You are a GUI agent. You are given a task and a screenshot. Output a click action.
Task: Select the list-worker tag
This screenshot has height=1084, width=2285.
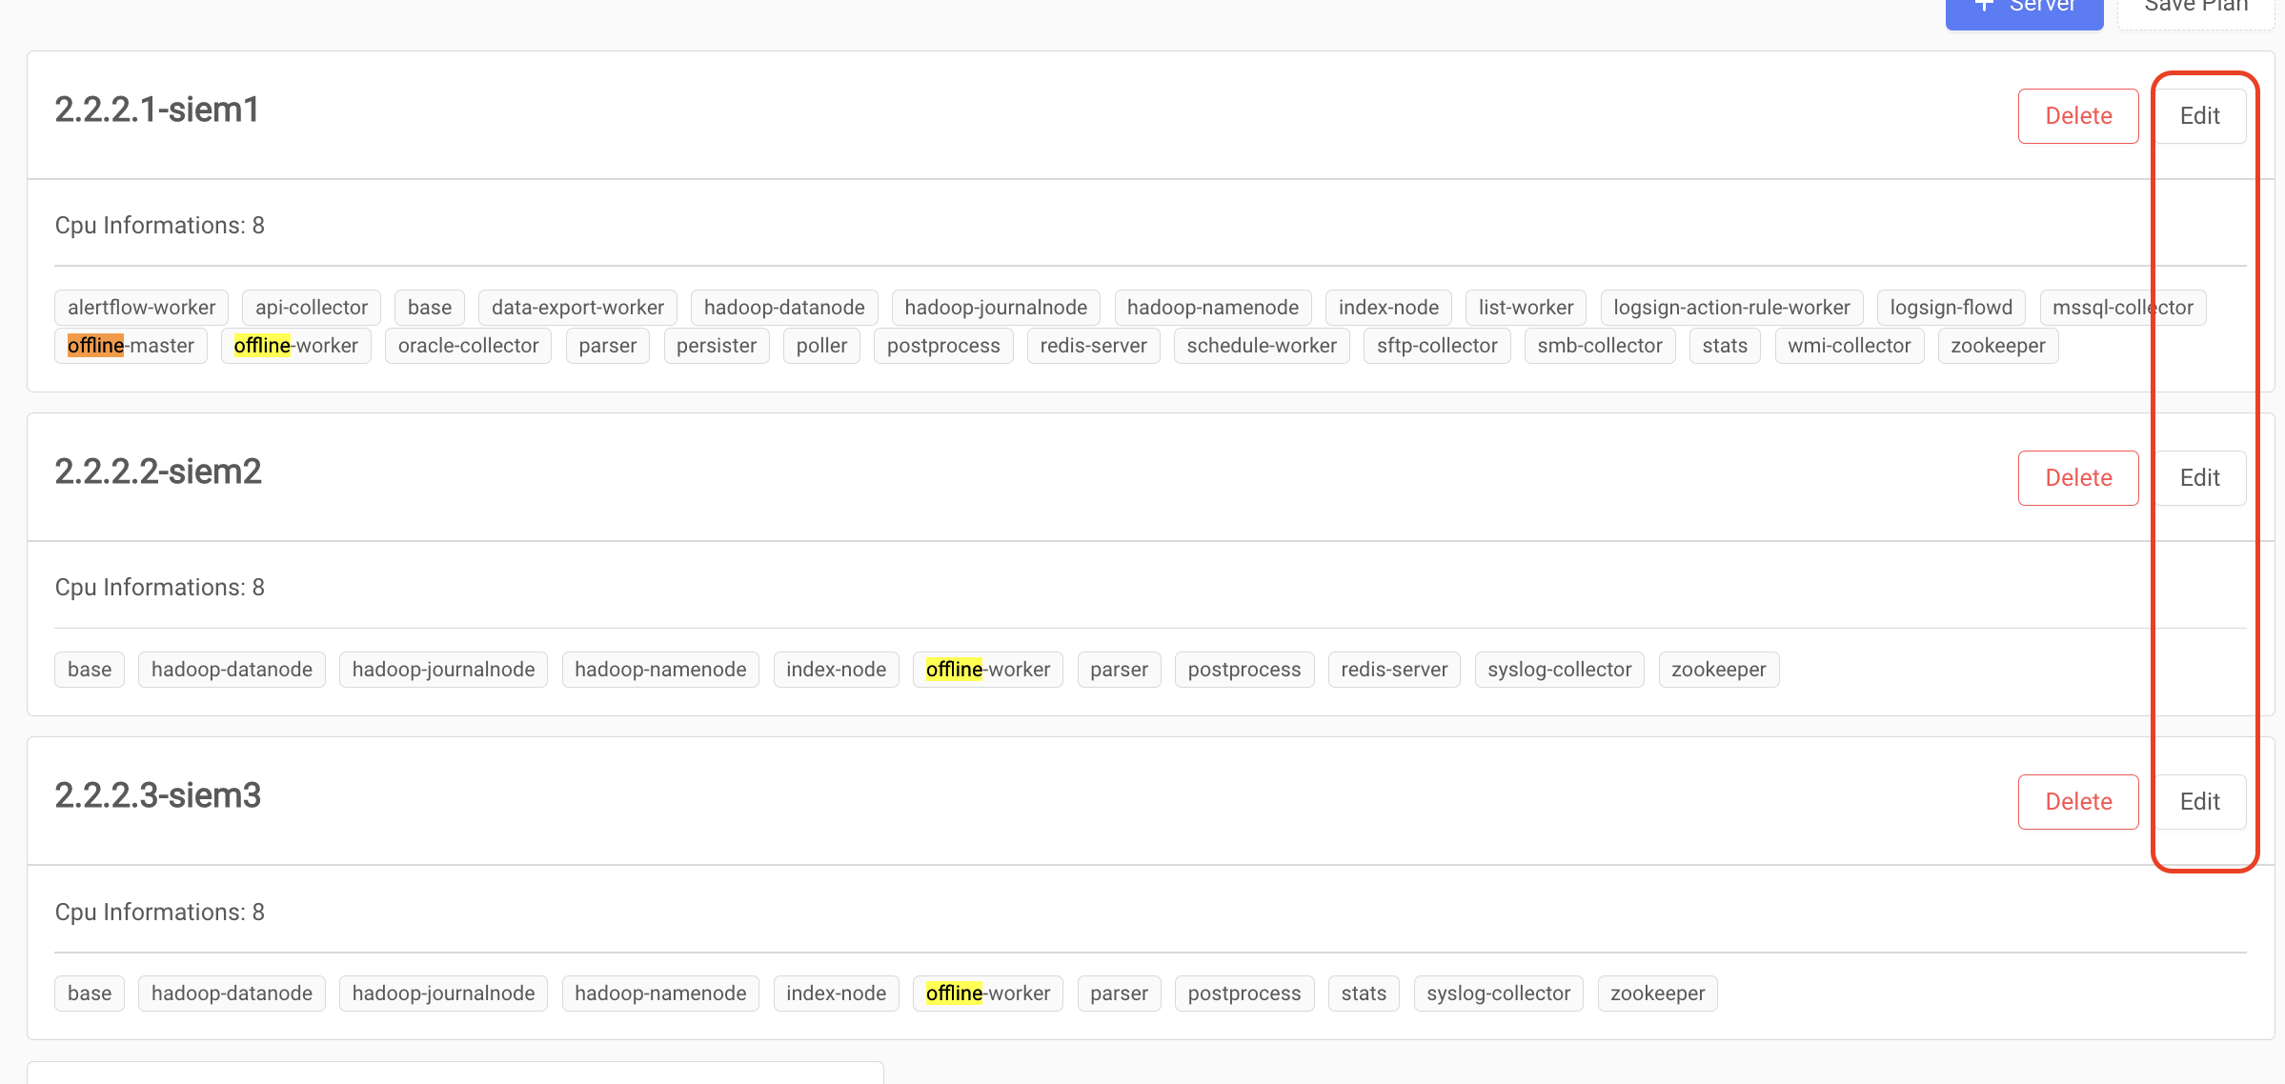(x=1526, y=308)
